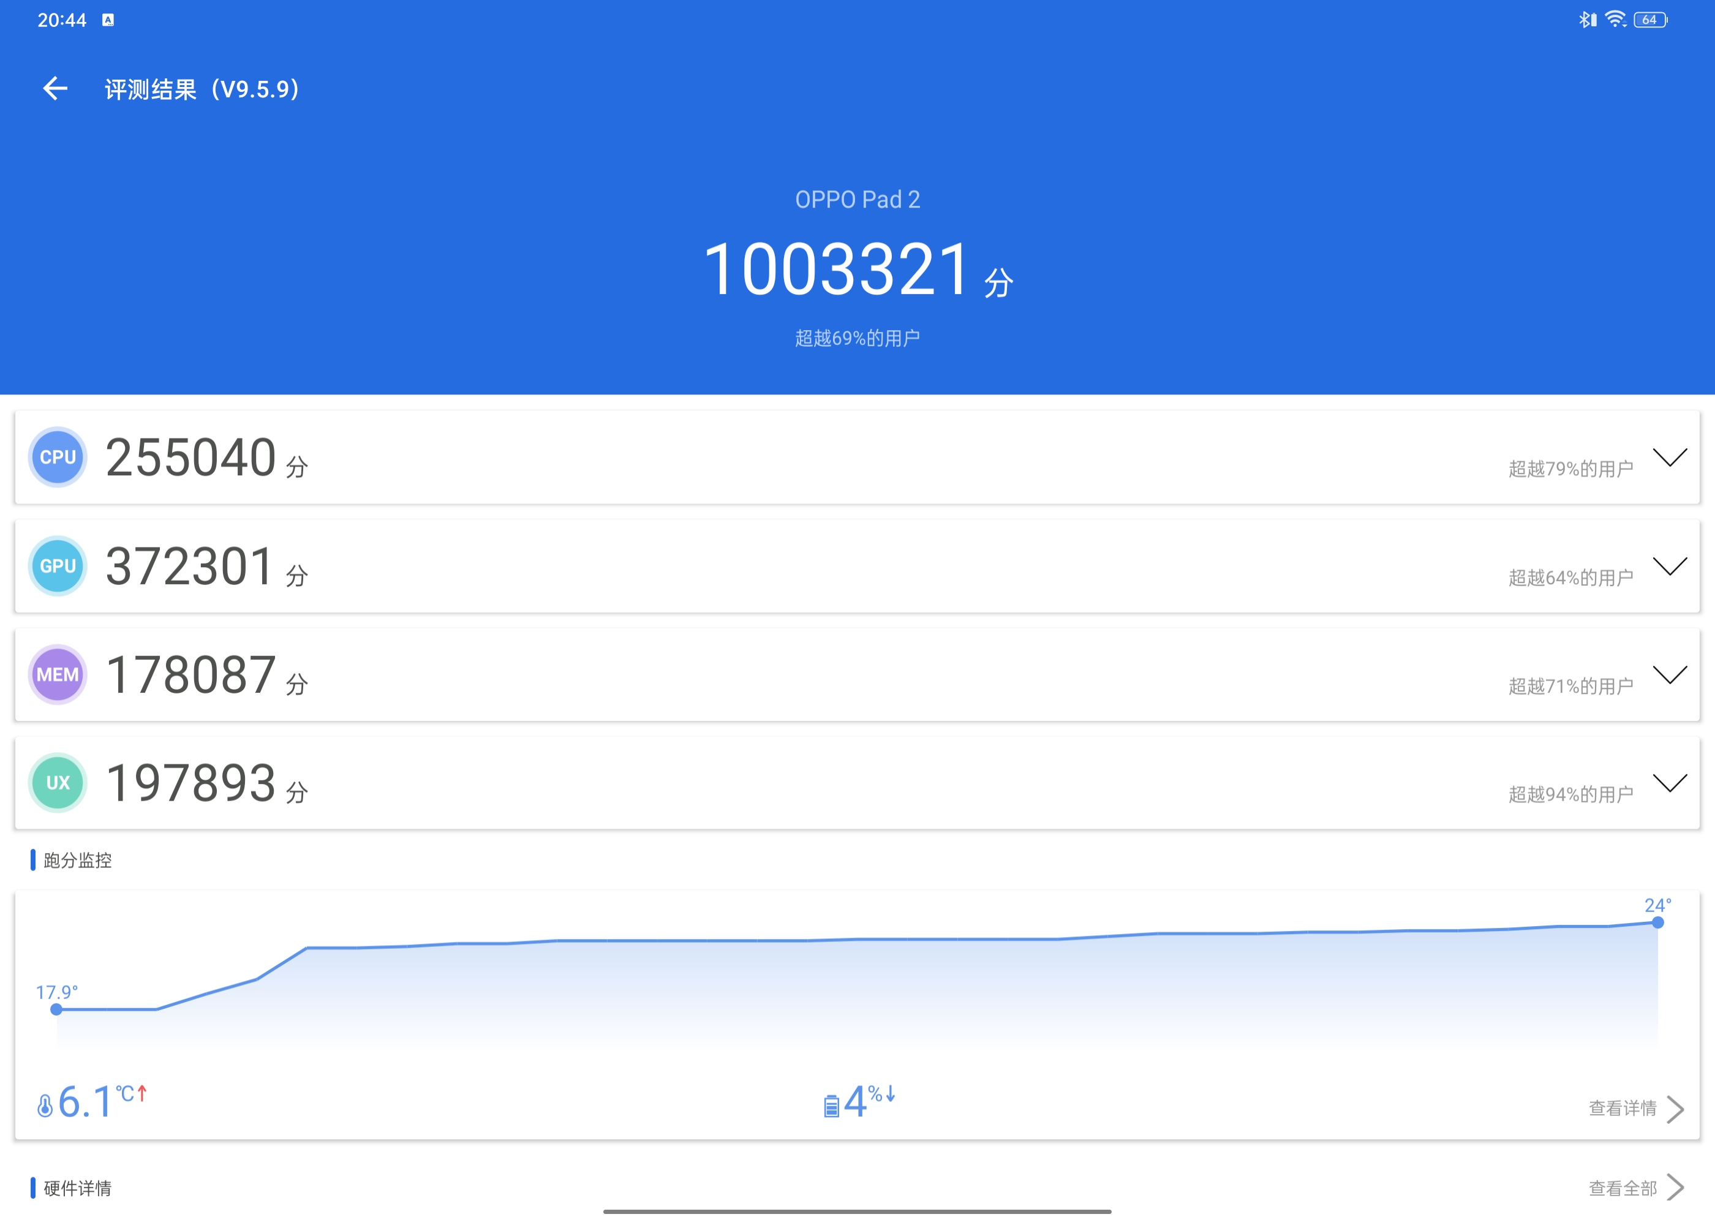Image resolution: width=1715 pixels, height=1225 pixels.
Task: Tap 超越94%的用户 in UX row
Action: pos(1571,794)
